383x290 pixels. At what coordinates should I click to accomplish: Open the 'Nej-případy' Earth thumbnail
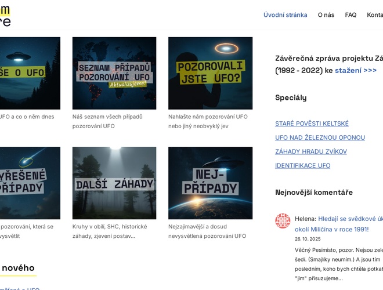(210, 183)
